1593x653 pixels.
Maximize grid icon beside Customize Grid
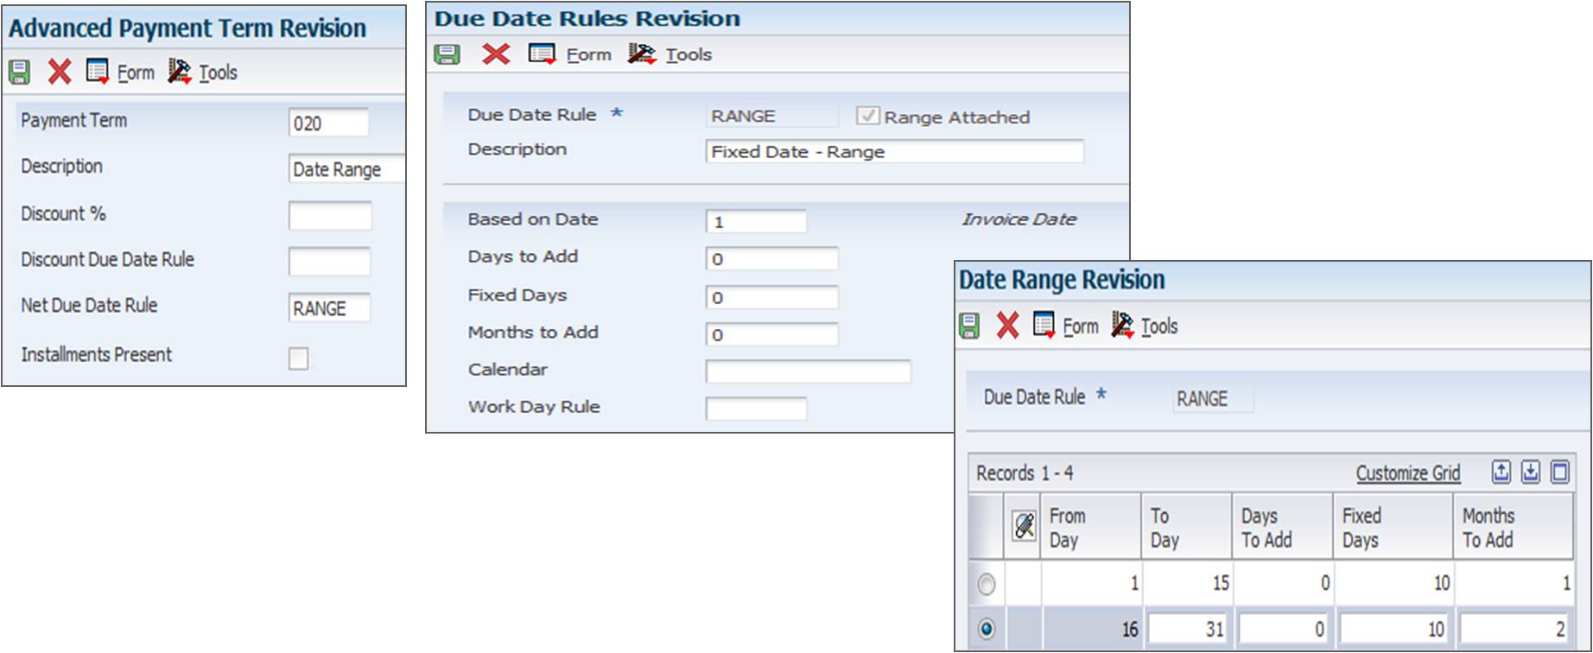point(1560,472)
